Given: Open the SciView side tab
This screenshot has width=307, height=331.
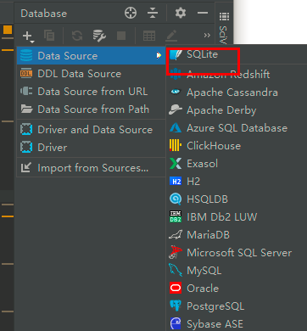Looking at the screenshot, I should tap(223, 35).
